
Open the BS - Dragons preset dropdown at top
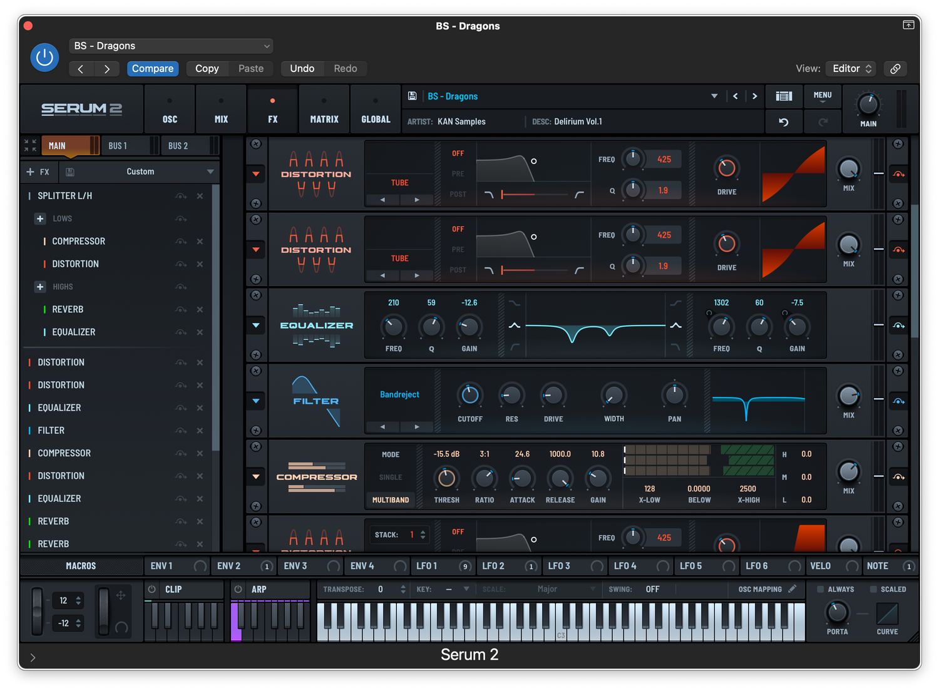[171, 46]
